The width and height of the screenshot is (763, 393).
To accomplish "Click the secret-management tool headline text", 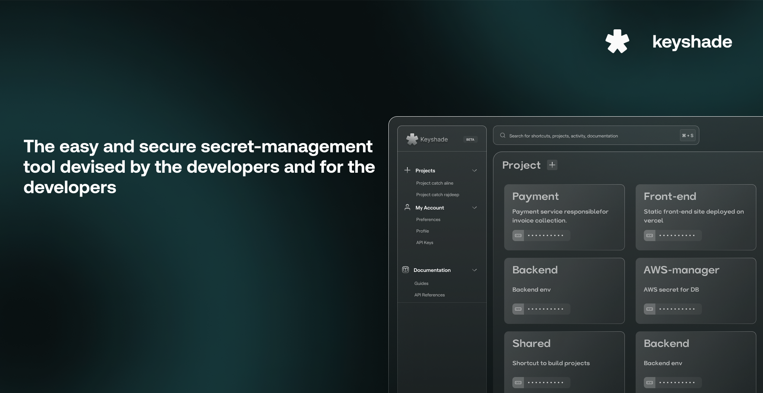I will [199, 167].
